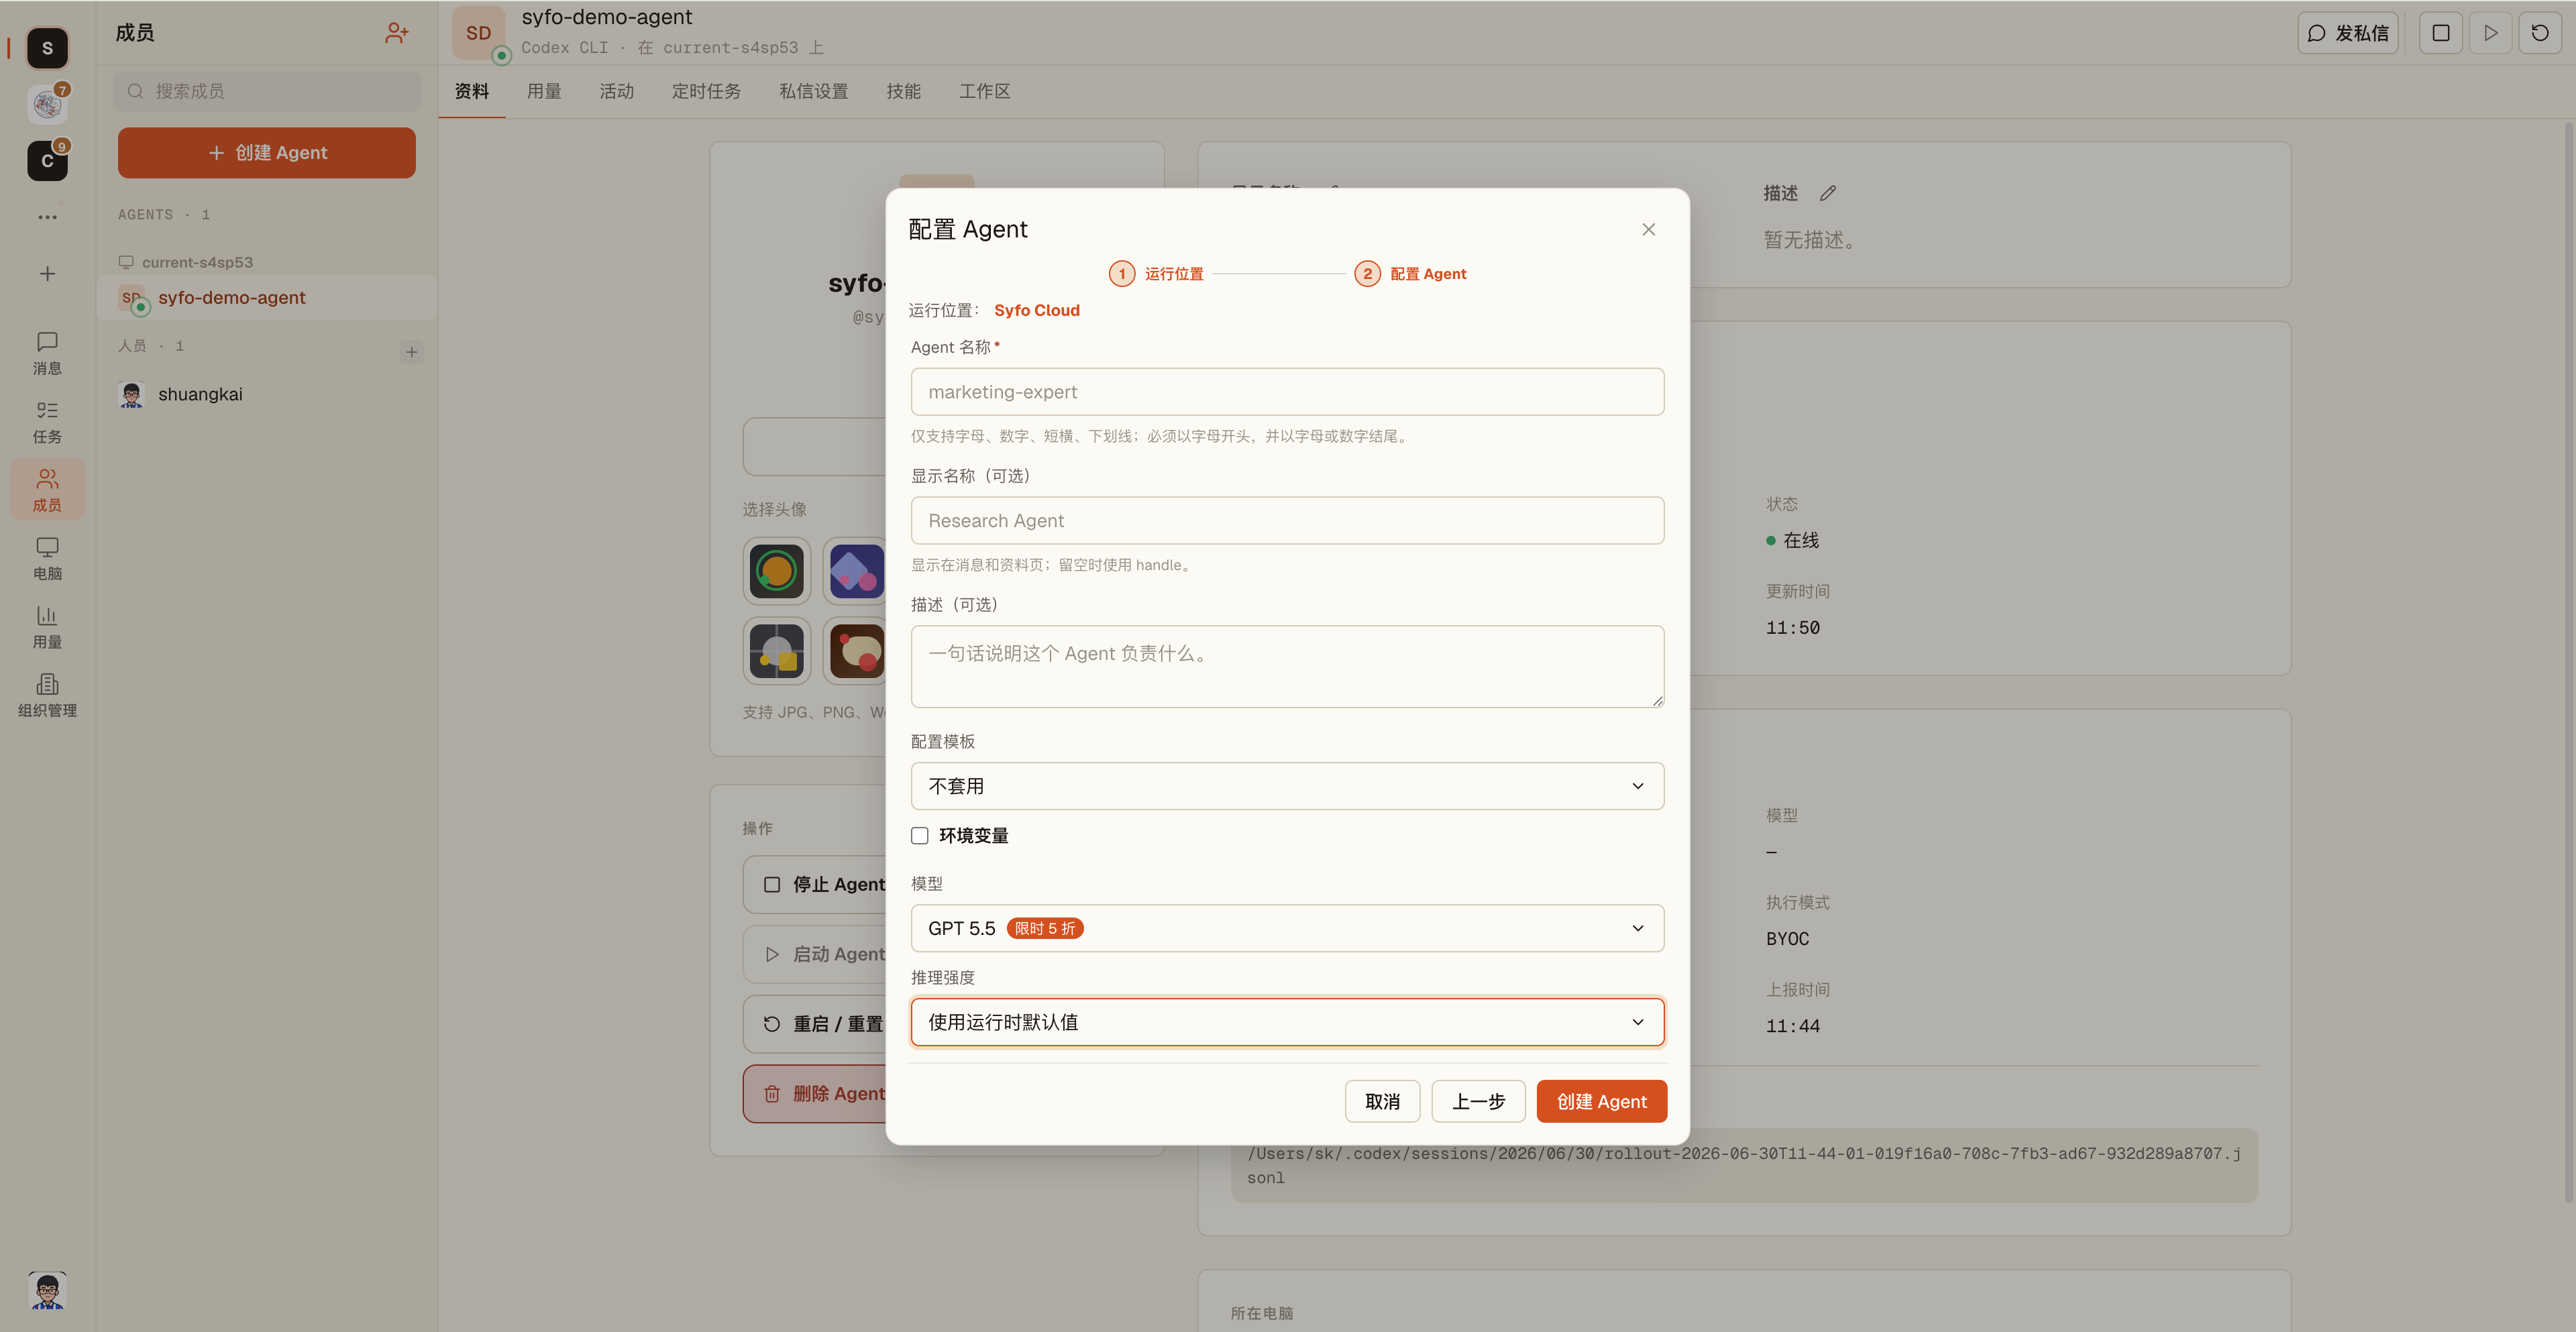Switch to the 用量 tab
The width and height of the screenshot is (2576, 1332).
coord(544,92)
